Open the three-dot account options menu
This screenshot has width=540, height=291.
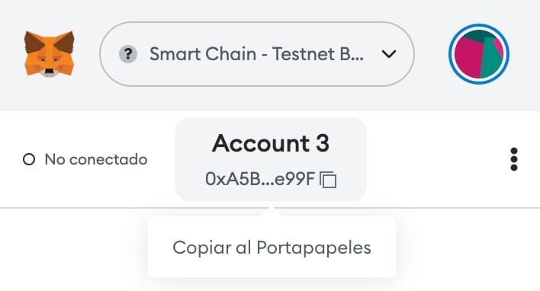[x=514, y=159]
